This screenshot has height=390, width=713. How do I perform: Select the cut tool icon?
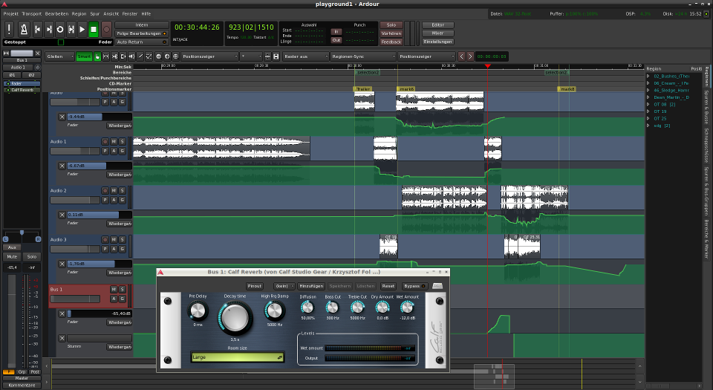click(x=114, y=56)
